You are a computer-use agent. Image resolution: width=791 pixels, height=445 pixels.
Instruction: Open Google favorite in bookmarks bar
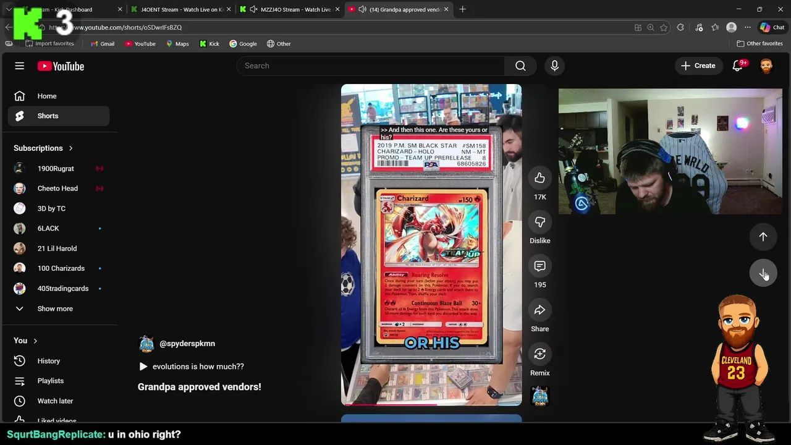coord(243,44)
